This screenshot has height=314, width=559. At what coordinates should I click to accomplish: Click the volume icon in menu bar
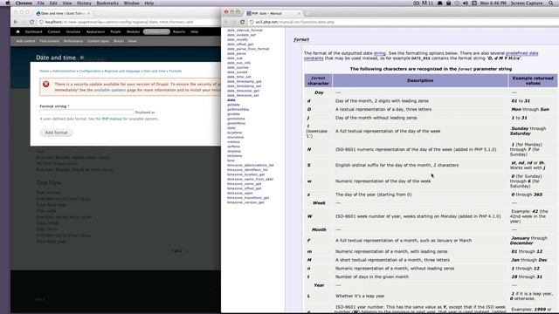click(466, 3)
